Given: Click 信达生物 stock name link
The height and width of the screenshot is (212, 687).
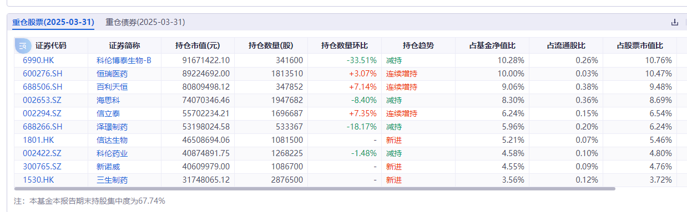Looking at the screenshot, I should (112, 140).
